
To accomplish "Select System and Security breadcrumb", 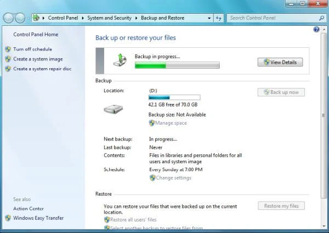I will coord(109,18).
